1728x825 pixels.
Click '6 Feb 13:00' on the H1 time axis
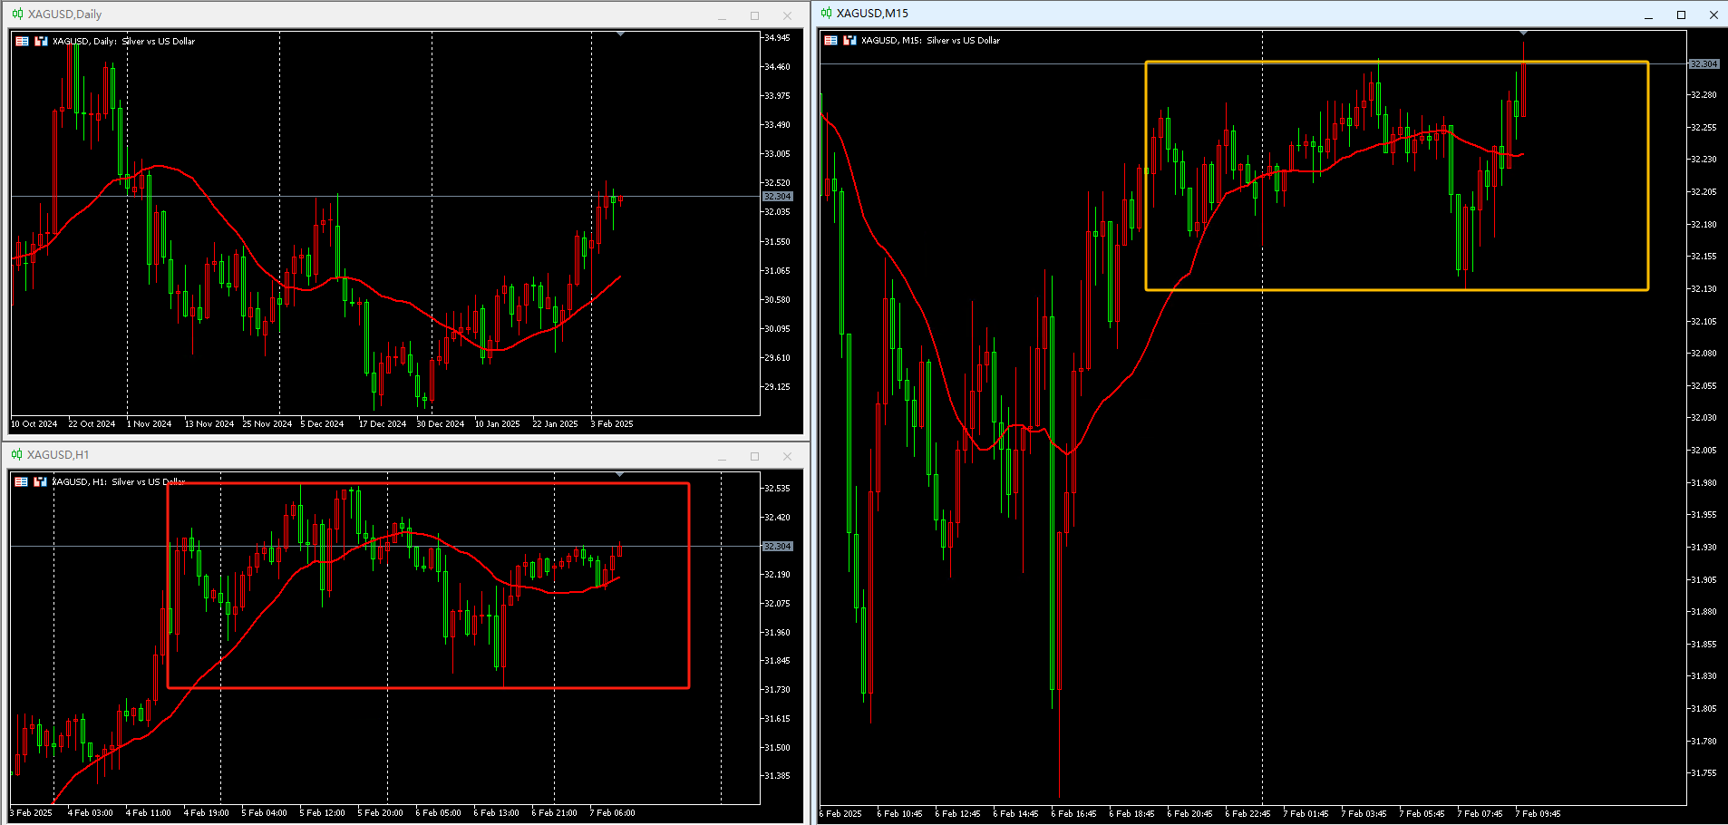[496, 813]
